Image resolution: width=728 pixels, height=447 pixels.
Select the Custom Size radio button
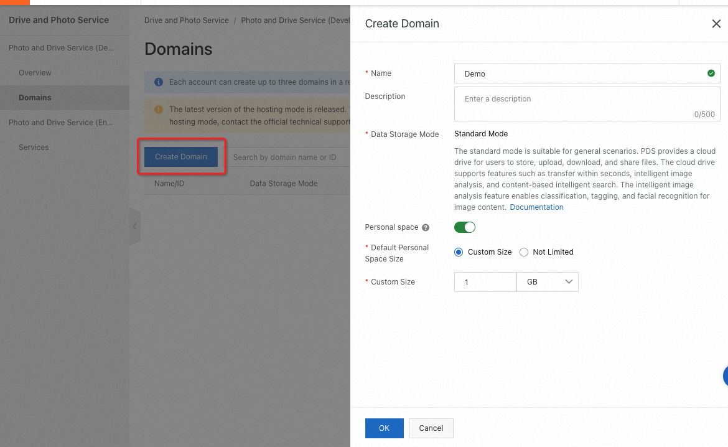[x=459, y=252]
